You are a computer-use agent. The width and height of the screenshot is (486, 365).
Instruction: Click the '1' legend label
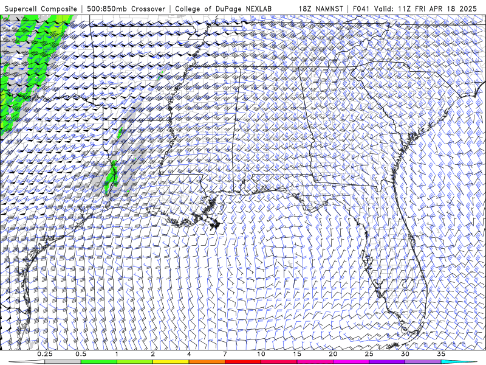[117, 354]
